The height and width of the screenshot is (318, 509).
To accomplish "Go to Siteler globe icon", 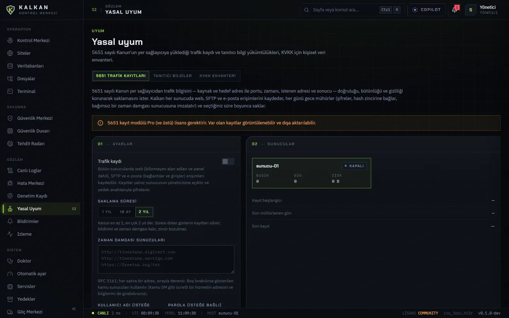I will coord(10,53).
